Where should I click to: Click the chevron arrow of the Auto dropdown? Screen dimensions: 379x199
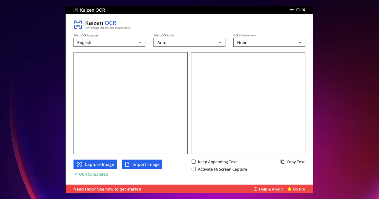coord(220,42)
